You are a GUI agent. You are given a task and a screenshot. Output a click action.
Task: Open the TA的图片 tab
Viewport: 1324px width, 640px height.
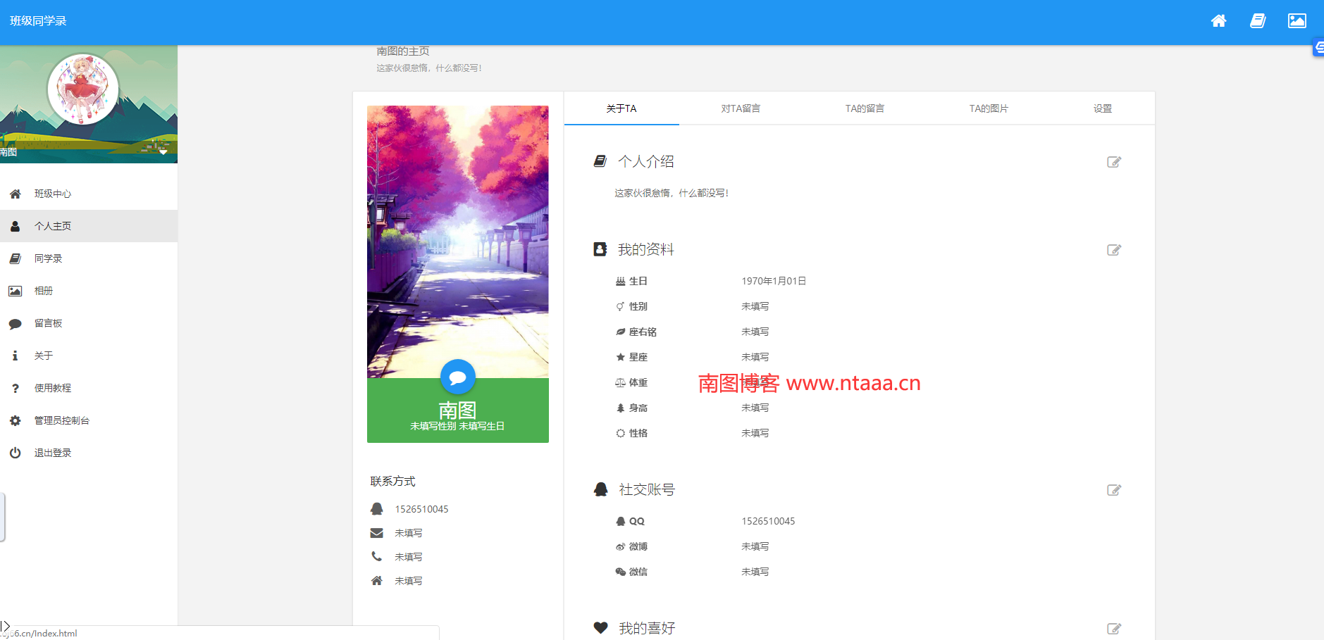click(988, 108)
